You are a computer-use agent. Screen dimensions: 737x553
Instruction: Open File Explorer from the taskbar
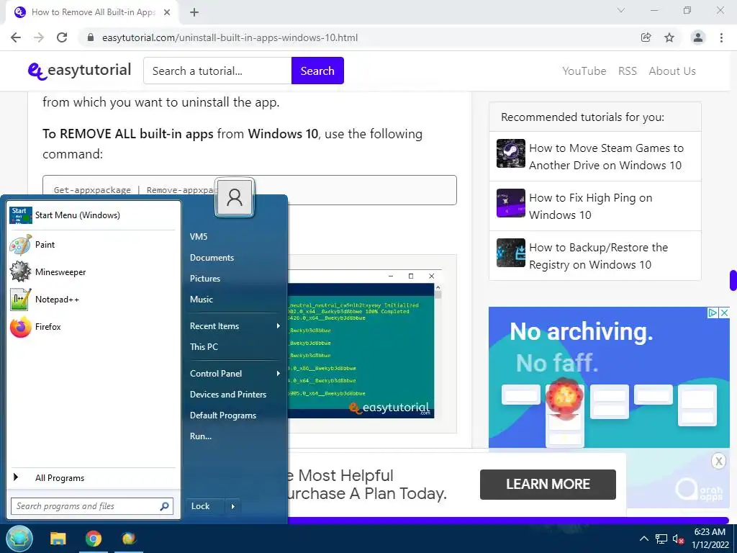coord(58,539)
